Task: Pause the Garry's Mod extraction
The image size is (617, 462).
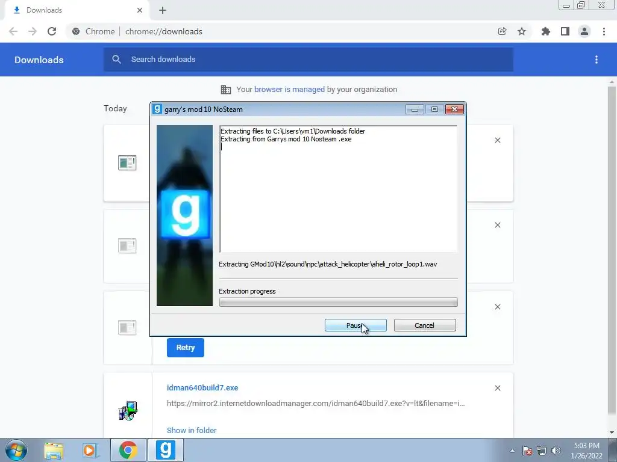Action: pos(355,325)
